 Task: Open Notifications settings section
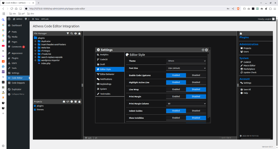coord(110,79)
